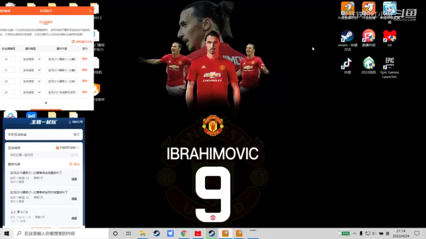This screenshot has height=239, width=426.
Task: Open the Steam shortcut on the desktop
Action: [348, 40]
